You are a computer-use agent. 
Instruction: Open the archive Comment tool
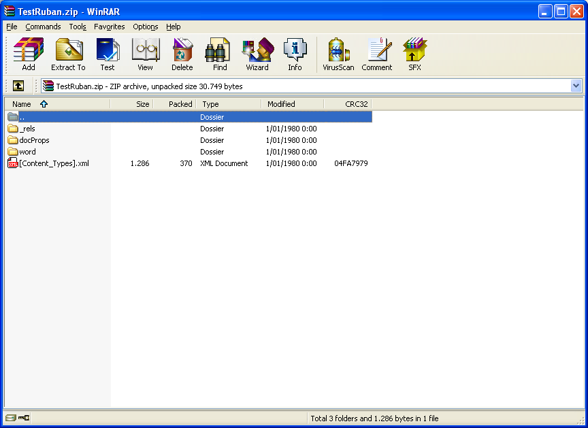[376, 54]
